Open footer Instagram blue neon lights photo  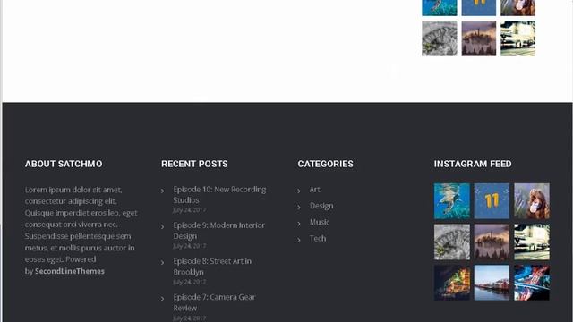coord(532,283)
